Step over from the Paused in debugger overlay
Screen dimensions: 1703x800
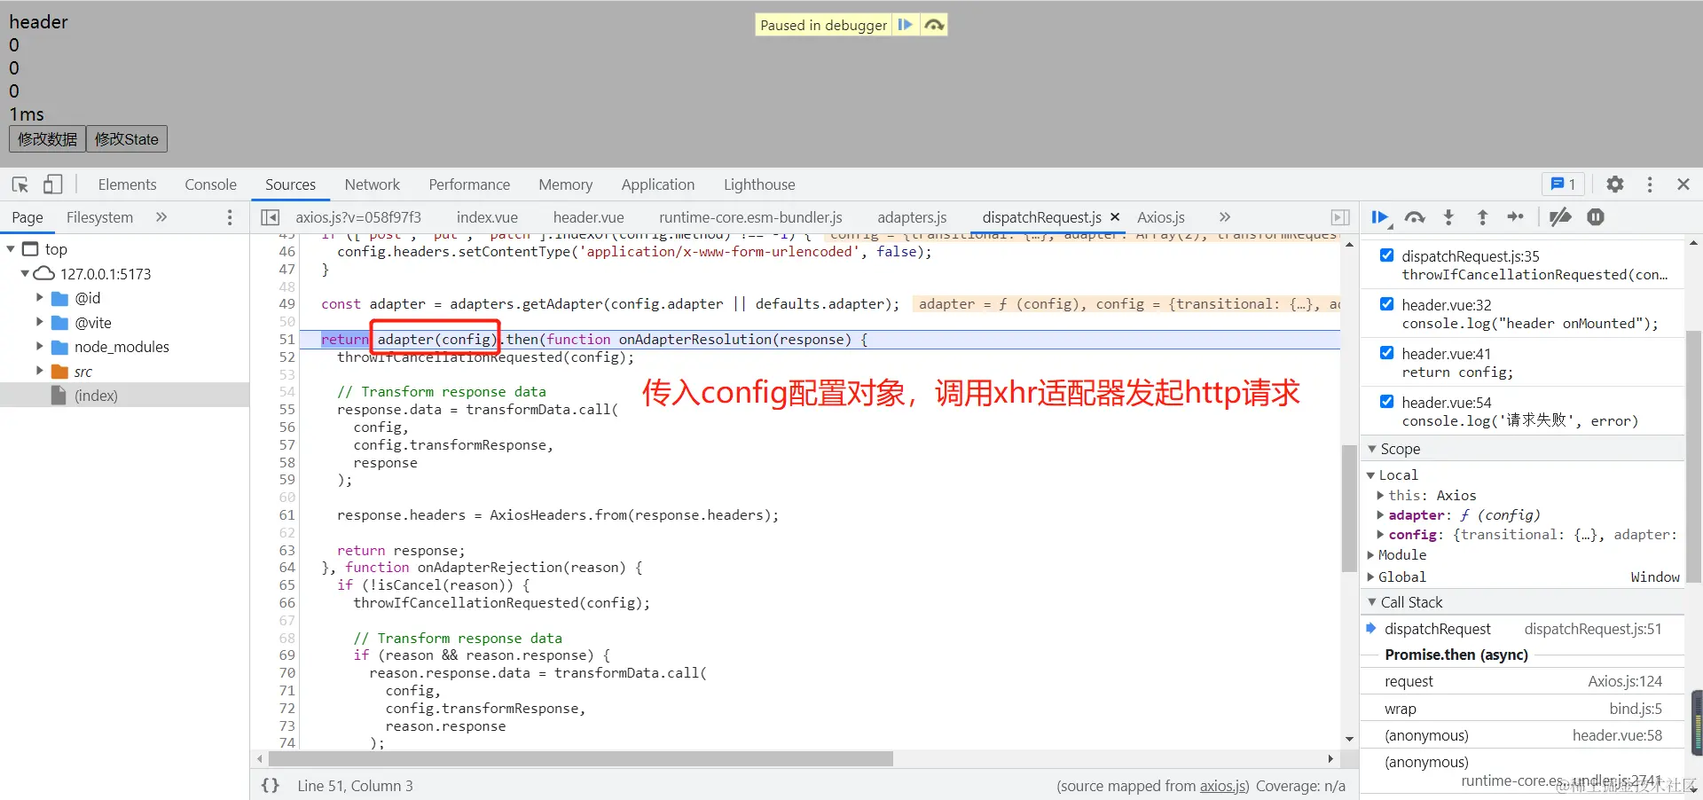click(x=933, y=25)
